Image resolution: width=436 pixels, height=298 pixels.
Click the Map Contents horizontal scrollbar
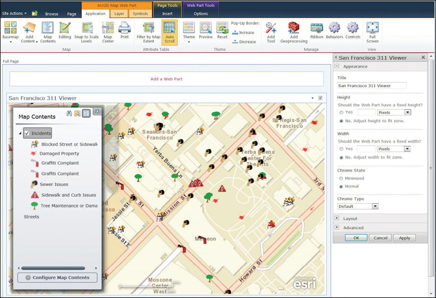tap(53, 268)
